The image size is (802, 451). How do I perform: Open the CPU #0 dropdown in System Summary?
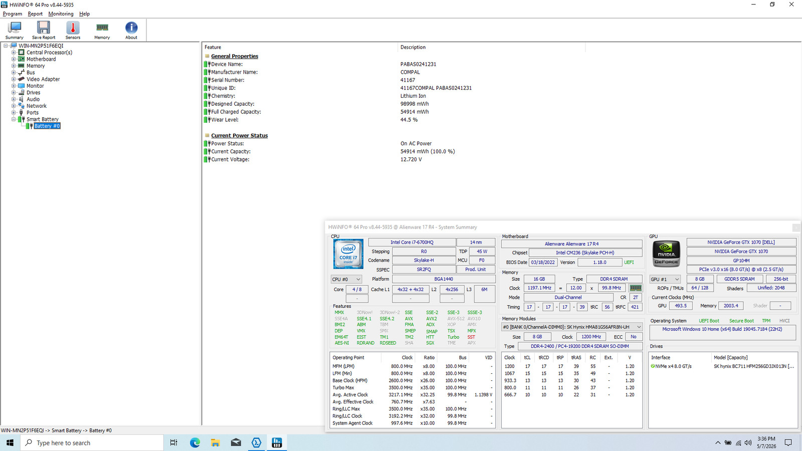point(346,279)
